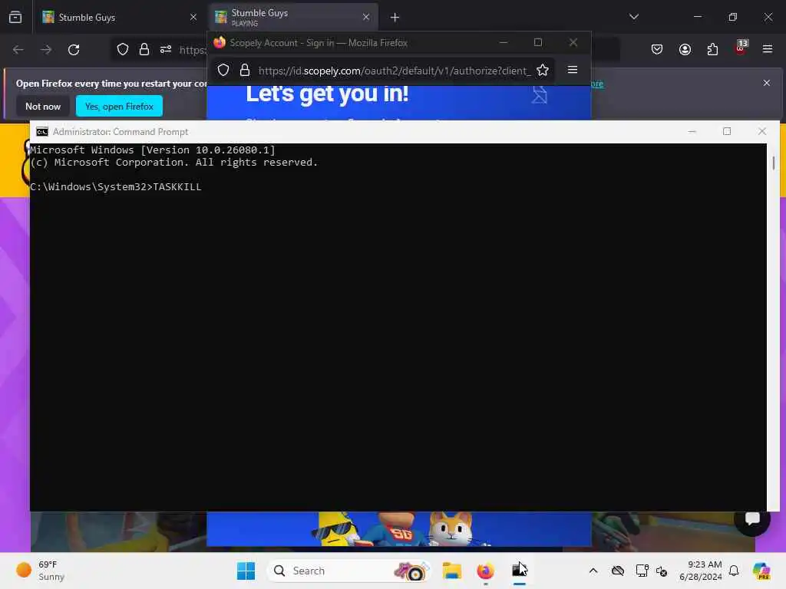Maximize the Command Prompt window
Image resolution: width=786 pixels, height=589 pixels.
[727, 131]
